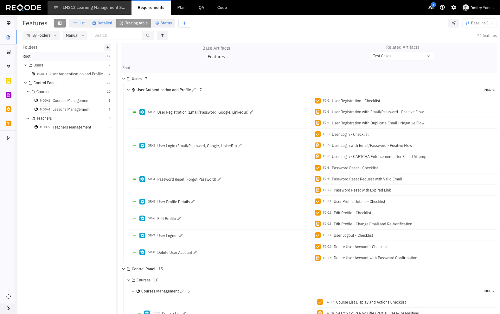Switch to the Requirements tab
500x314 pixels.
click(x=151, y=8)
